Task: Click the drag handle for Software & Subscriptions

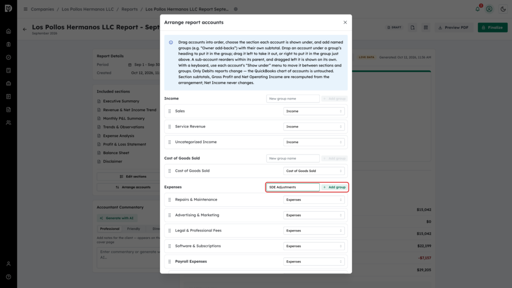Action: pyautogui.click(x=169, y=246)
